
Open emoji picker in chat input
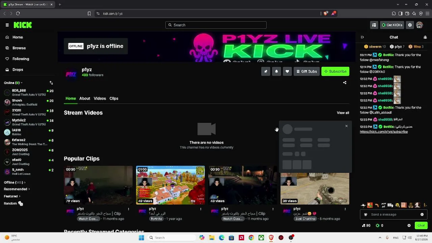pyautogui.click(x=422, y=214)
